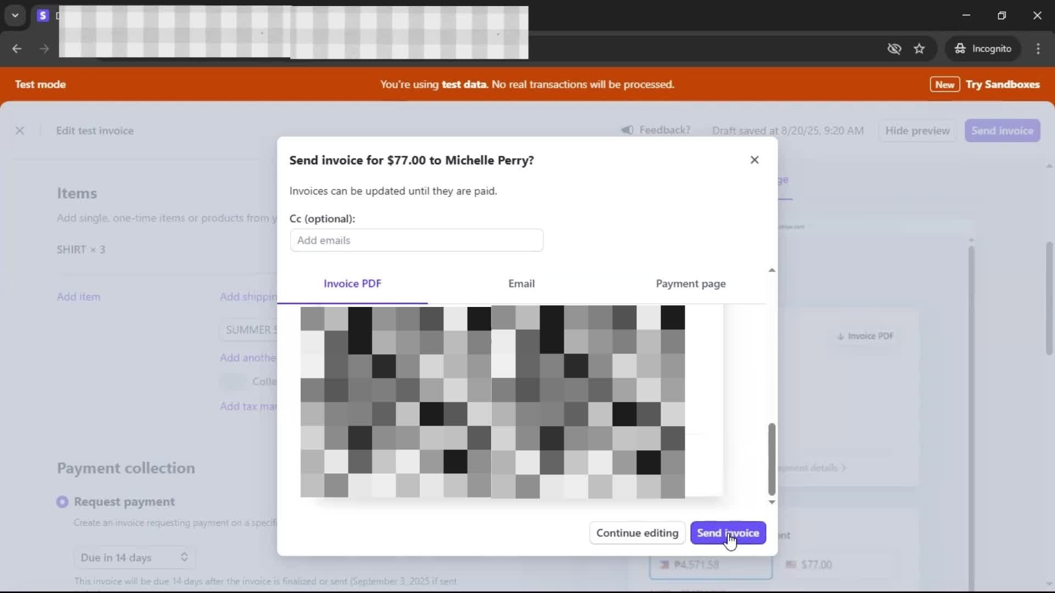Select the Request payment radio button

(x=63, y=502)
